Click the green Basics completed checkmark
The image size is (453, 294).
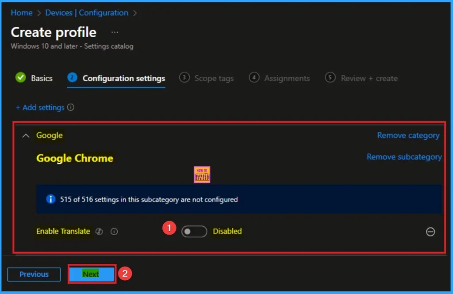pyautogui.click(x=20, y=78)
